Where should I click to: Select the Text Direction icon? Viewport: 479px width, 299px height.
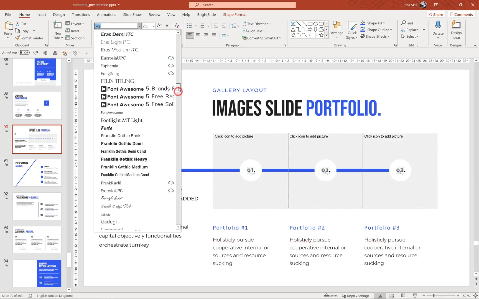pyautogui.click(x=244, y=24)
